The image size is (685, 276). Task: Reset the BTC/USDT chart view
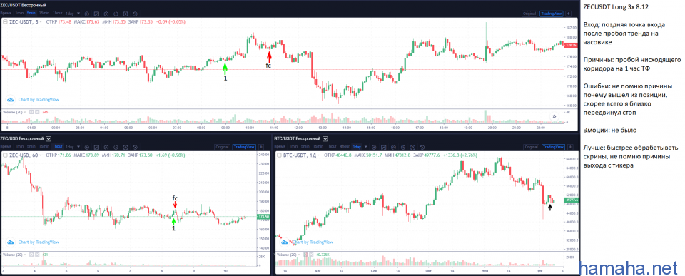(422, 147)
